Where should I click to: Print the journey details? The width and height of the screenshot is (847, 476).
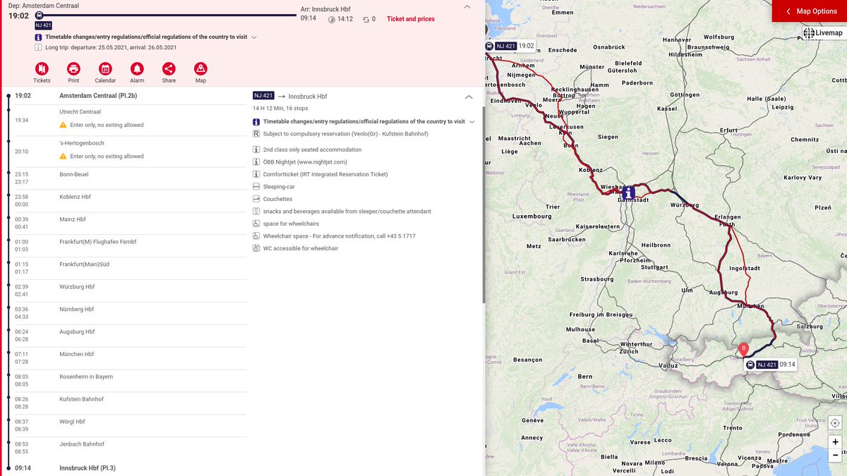73,68
